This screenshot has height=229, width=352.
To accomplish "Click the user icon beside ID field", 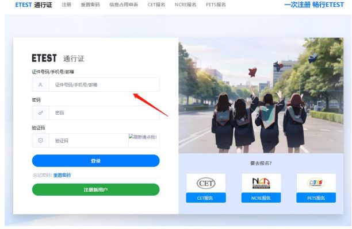I will [40, 84].
